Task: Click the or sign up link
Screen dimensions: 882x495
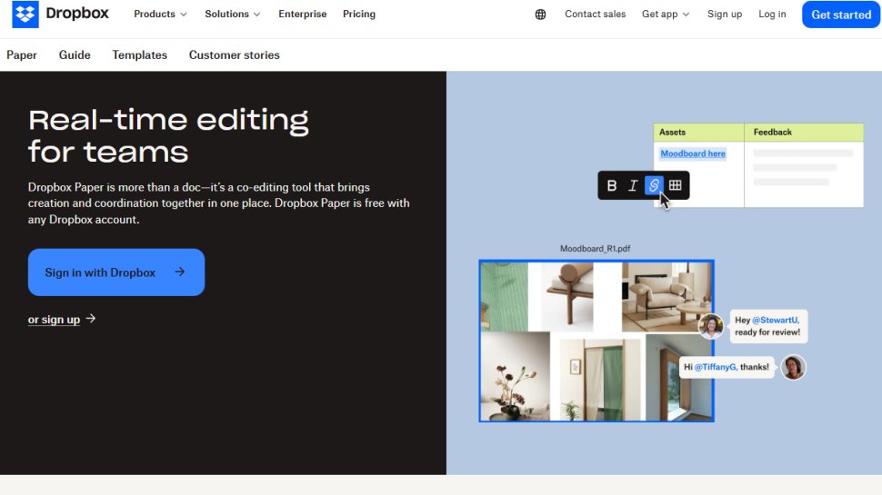Action: point(54,319)
